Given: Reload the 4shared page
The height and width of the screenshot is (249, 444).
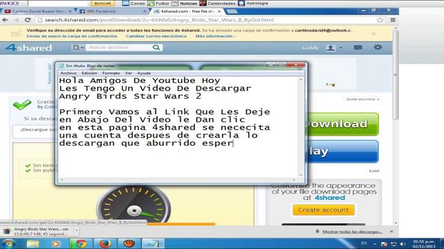Looking at the screenshot, I should tap(28, 20).
